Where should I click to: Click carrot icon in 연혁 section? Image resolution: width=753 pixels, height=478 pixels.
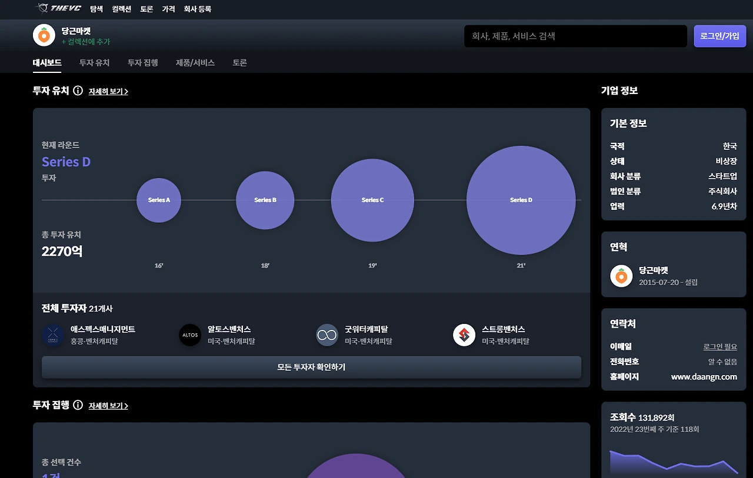click(x=621, y=276)
